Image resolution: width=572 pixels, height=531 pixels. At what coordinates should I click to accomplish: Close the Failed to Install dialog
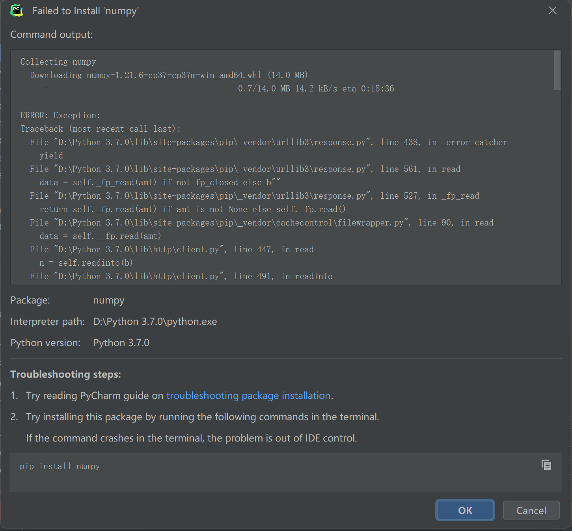(x=552, y=11)
